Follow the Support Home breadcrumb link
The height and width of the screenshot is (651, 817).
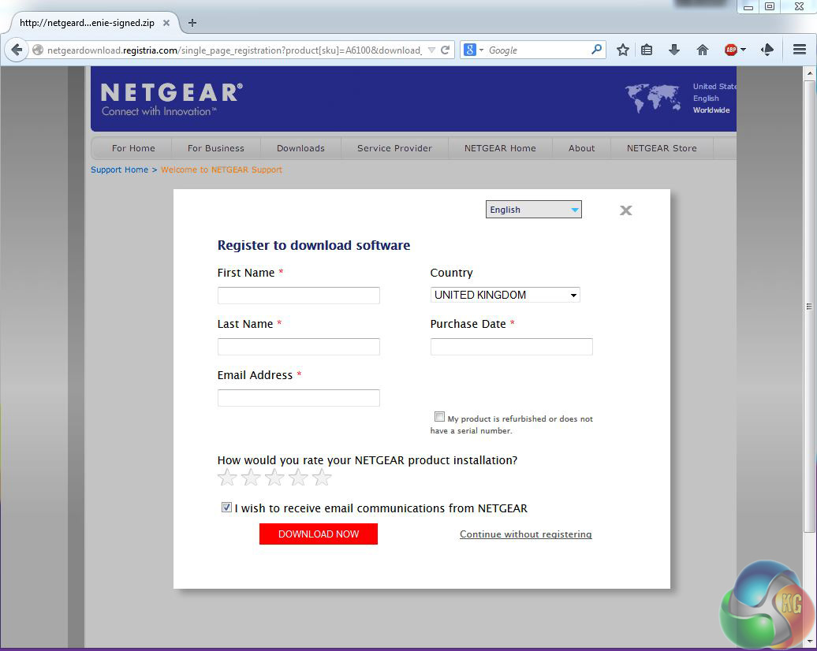(x=119, y=169)
